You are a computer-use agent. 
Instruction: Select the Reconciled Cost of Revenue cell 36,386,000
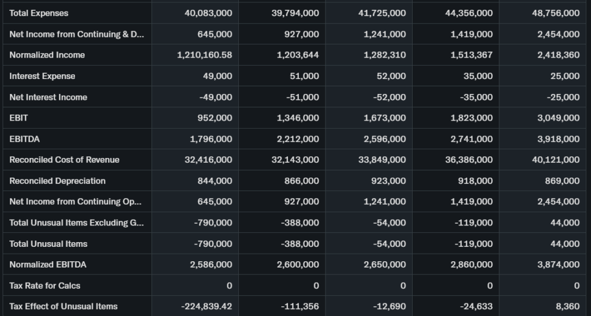point(469,160)
